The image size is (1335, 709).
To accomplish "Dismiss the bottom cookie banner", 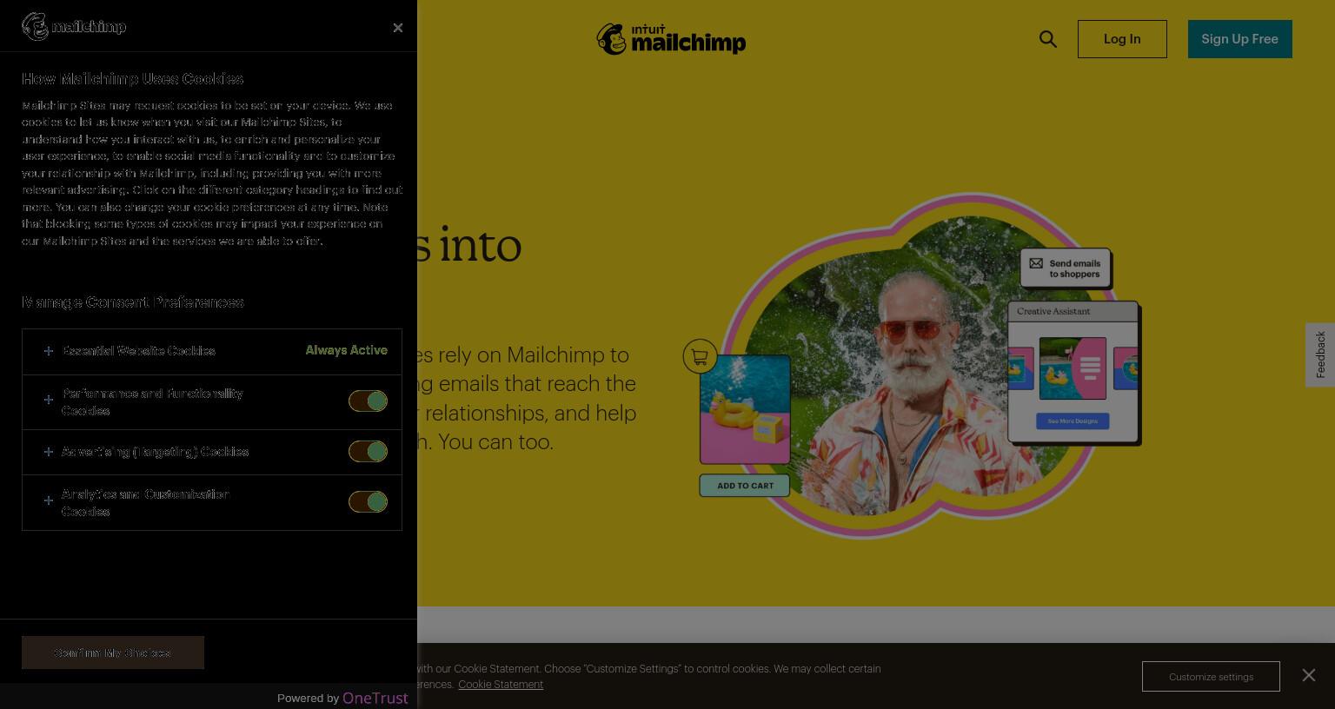I will pyautogui.click(x=1308, y=675).
